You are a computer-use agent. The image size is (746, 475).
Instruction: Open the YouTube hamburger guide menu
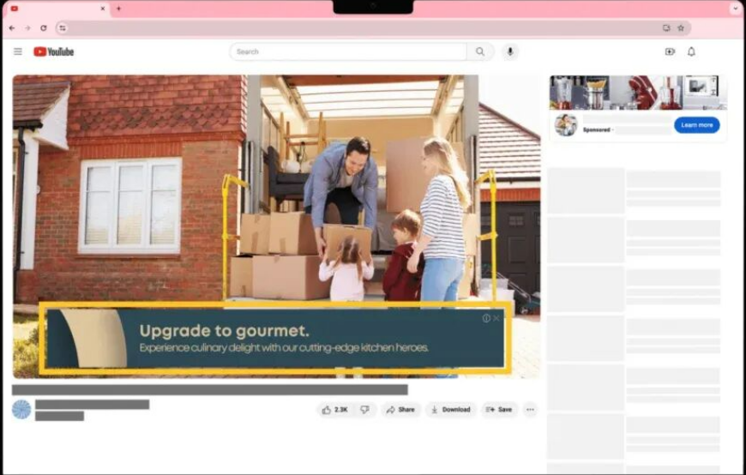[18, 51]
